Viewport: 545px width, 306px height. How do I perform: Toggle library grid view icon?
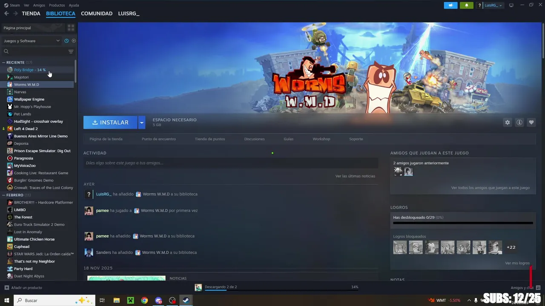(71, 28)
